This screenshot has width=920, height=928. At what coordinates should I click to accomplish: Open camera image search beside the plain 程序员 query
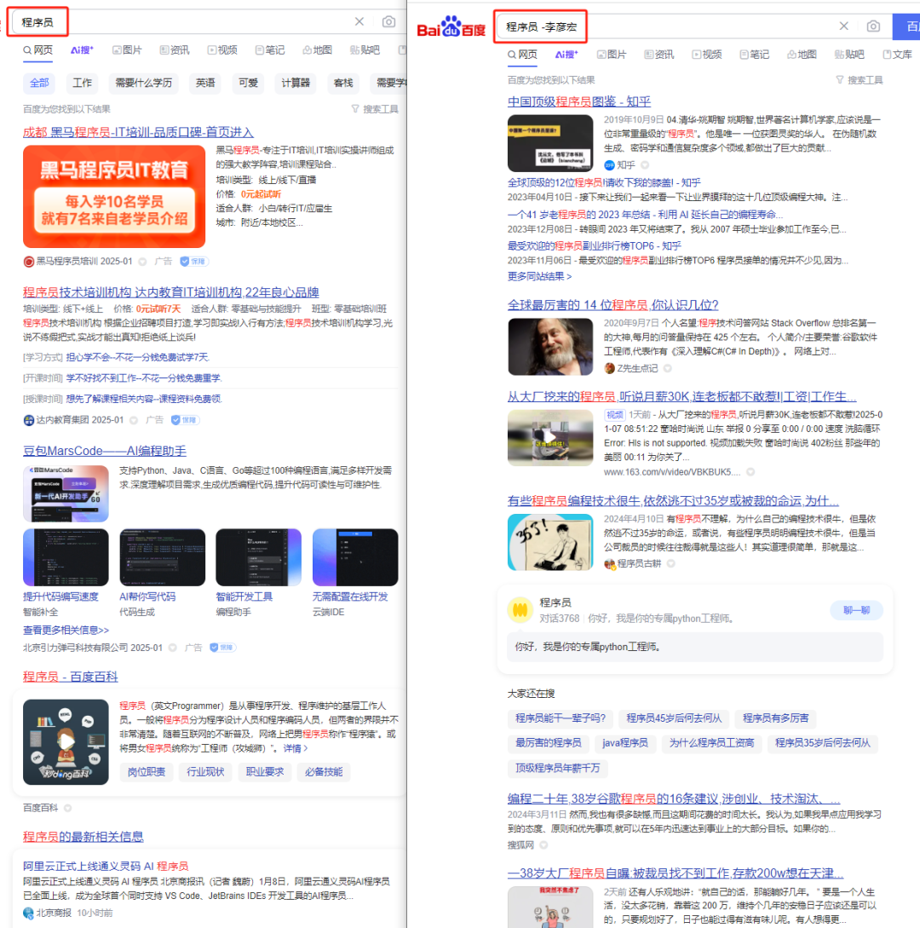pyautogui.click(x=388, y=22)
